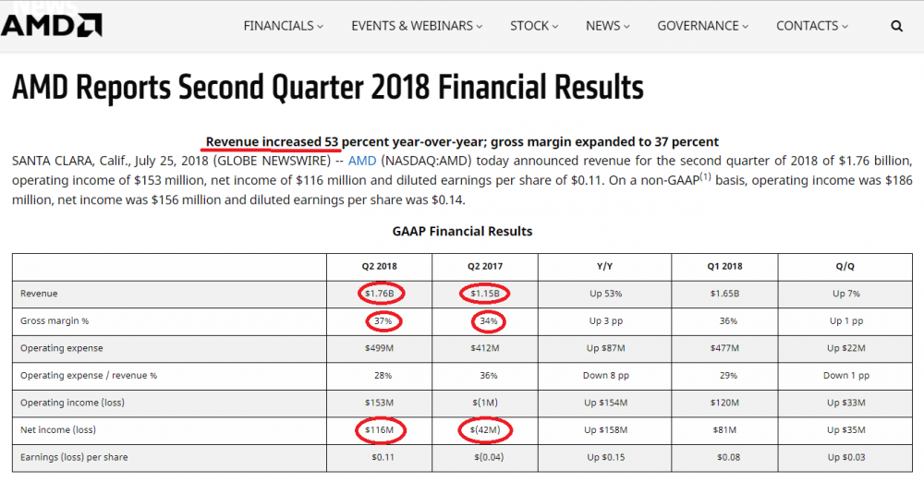
Task: Select the circled 37% gross margin cell
Action: [x=383, y=321]
